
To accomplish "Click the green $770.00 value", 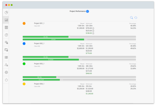I will point(89,53).
